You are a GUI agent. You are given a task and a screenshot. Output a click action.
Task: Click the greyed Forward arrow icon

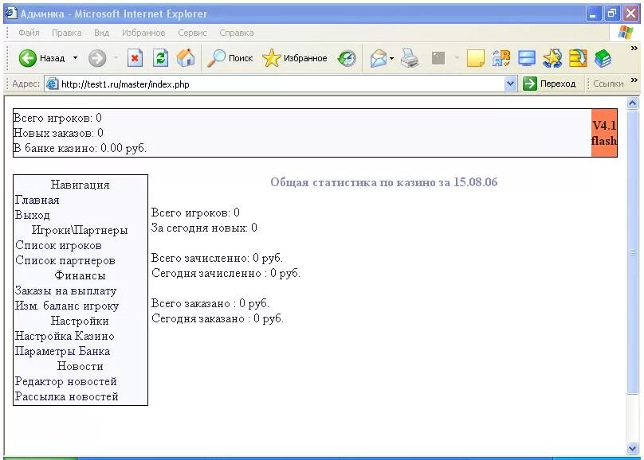97,58
